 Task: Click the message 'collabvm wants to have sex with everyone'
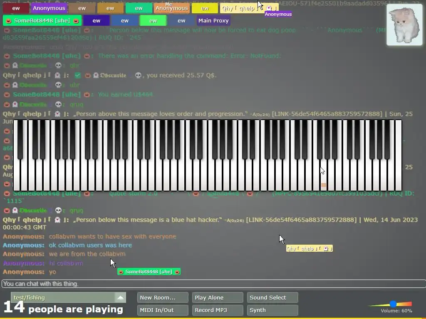112,236
